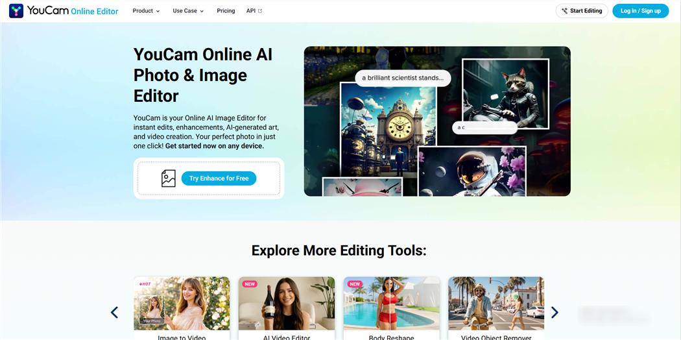Click the cat on motorcycle AI image
This screenshot has width=681, height=340.
click(x=505, y=93)
